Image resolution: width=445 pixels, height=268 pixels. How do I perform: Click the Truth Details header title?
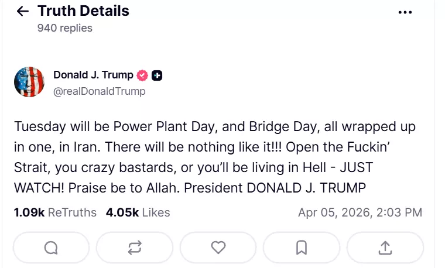[x=83, y=11]
